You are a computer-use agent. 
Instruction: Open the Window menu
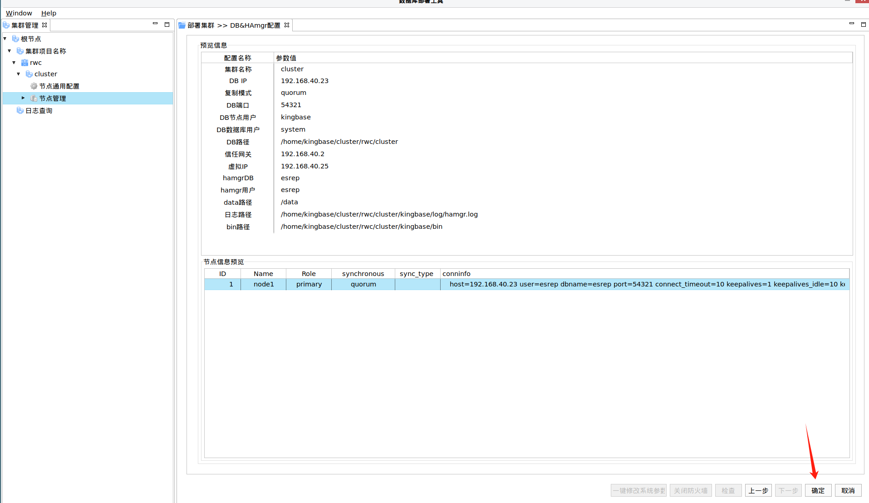click(19, 13)
